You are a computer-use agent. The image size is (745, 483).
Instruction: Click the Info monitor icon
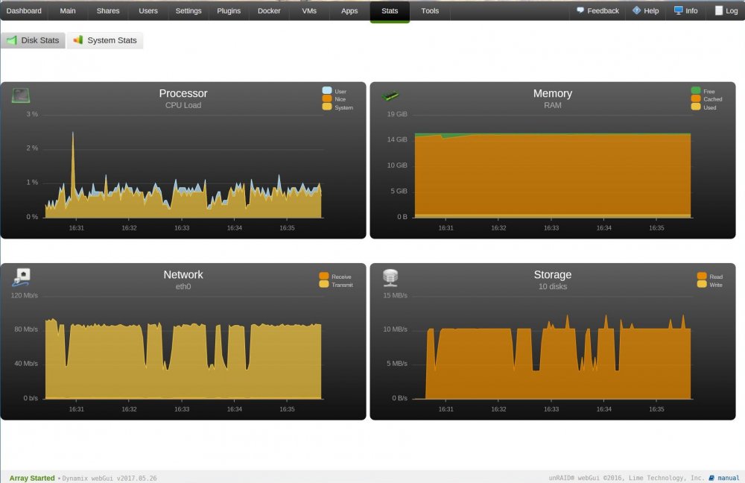click(679, 10)
